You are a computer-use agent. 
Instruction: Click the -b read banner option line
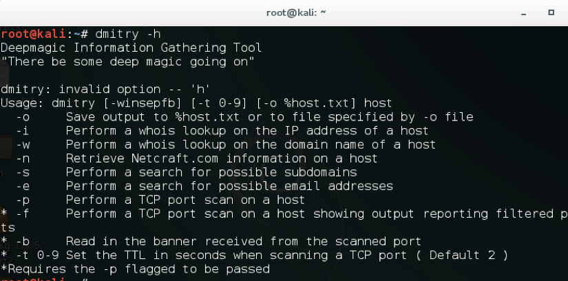[211, 242]
